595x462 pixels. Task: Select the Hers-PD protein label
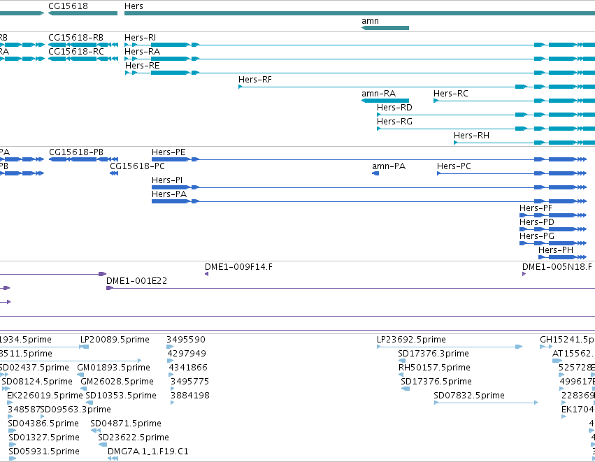click(x=536, y=223)
